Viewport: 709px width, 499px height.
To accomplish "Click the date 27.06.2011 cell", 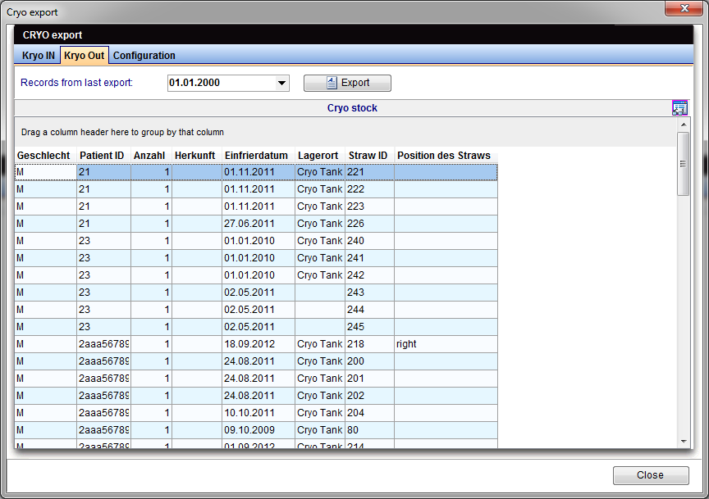I will (258, 224).
